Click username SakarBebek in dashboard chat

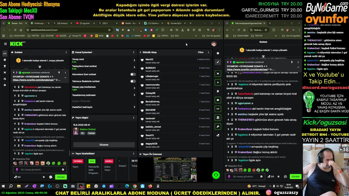click(30, 87)
